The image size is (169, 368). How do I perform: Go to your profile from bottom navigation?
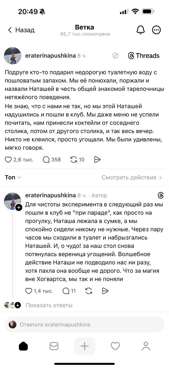[x=146, y=346]
